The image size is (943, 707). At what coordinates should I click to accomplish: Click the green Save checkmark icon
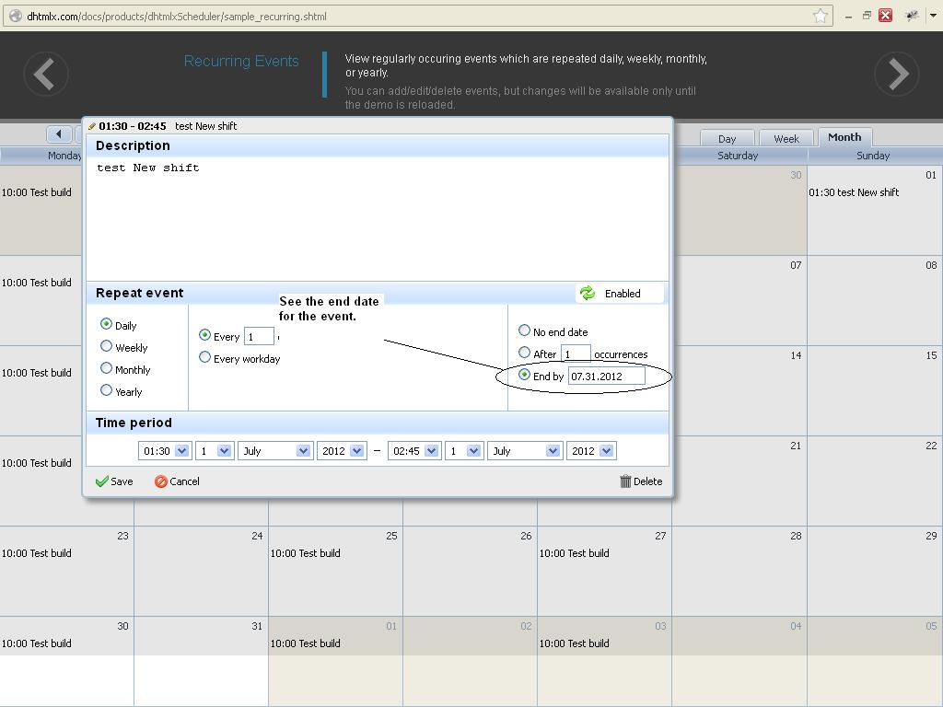tap(102, 481)
